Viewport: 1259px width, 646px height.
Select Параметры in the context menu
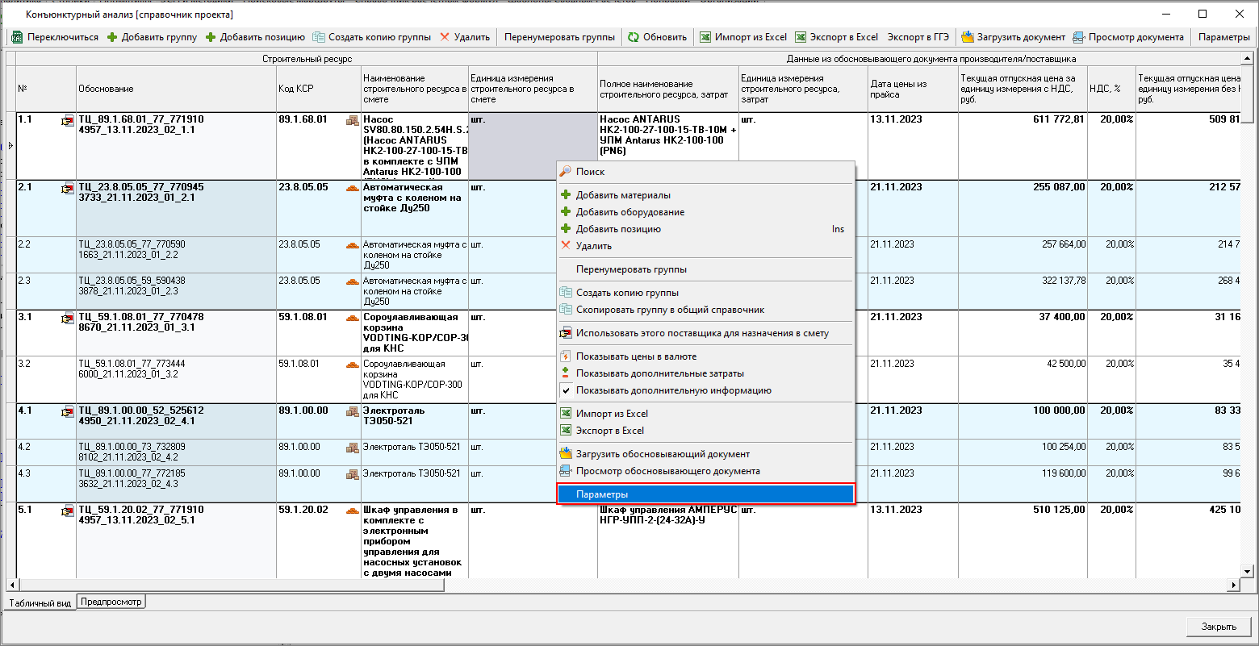[602, 494]
